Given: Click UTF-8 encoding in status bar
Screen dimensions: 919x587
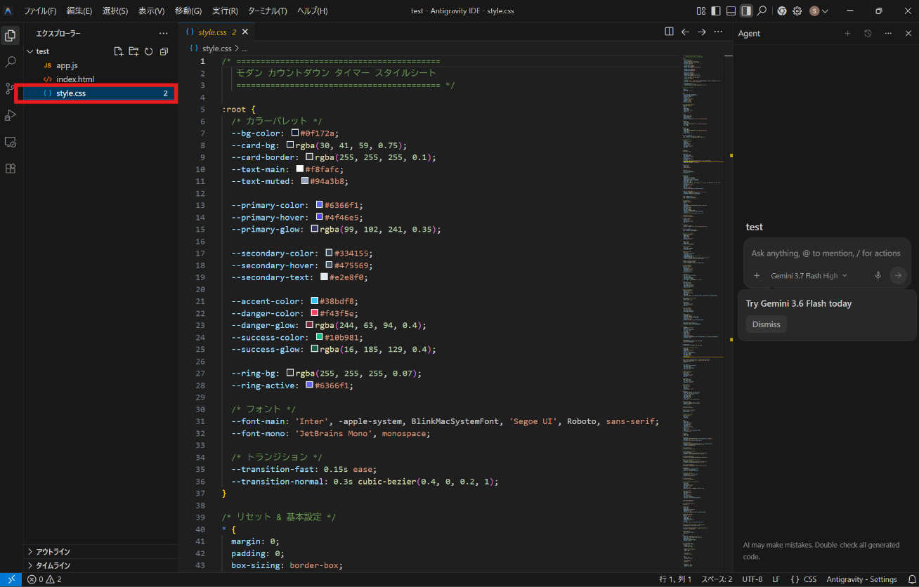Looking at the screenshot, I should coord(752,579).
